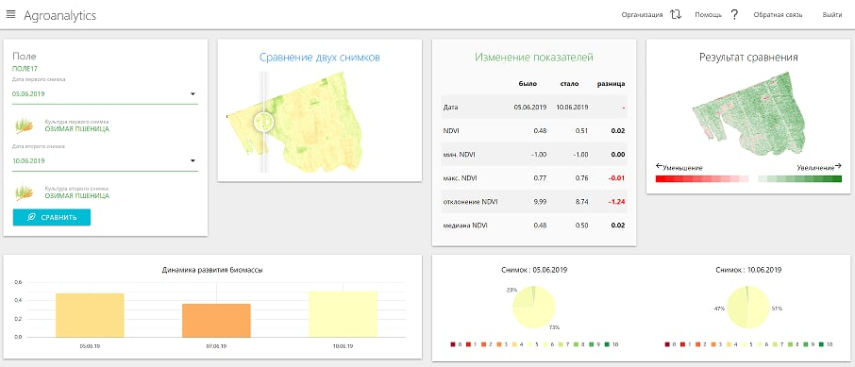Open the Организация menu item
Screen dimensions: 855x367
(642, 15)
